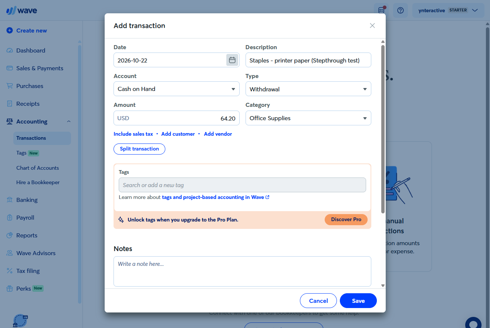Screen dimensions: 490x328
Task: Click the Purchases cart icon
Action: point(10,86)
